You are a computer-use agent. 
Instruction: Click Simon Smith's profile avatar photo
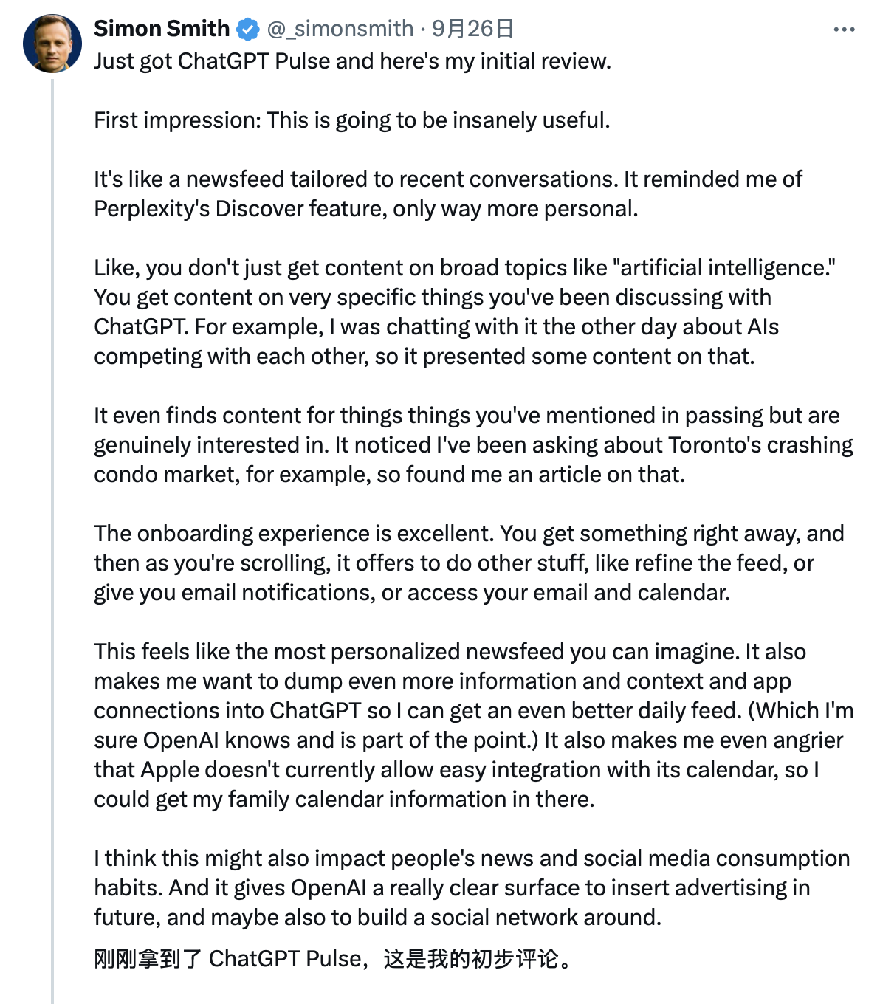coord(52,44)
